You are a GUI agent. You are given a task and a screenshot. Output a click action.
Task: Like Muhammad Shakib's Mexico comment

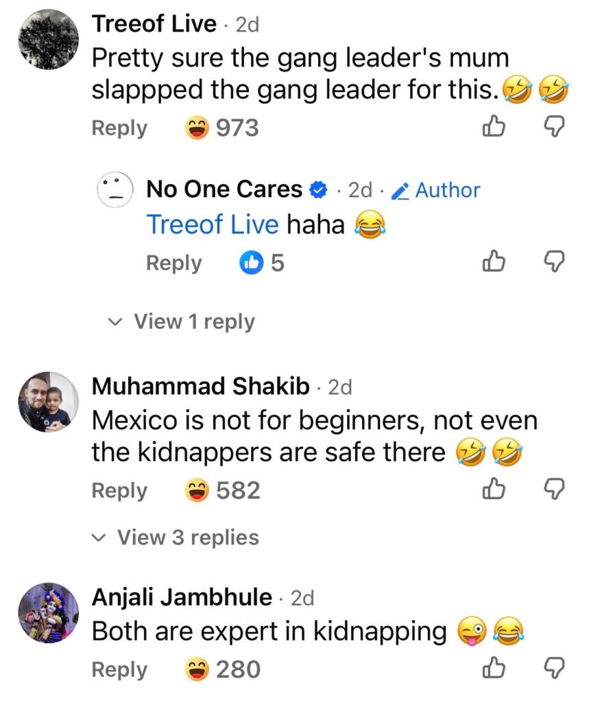click(x=494, y=490)
